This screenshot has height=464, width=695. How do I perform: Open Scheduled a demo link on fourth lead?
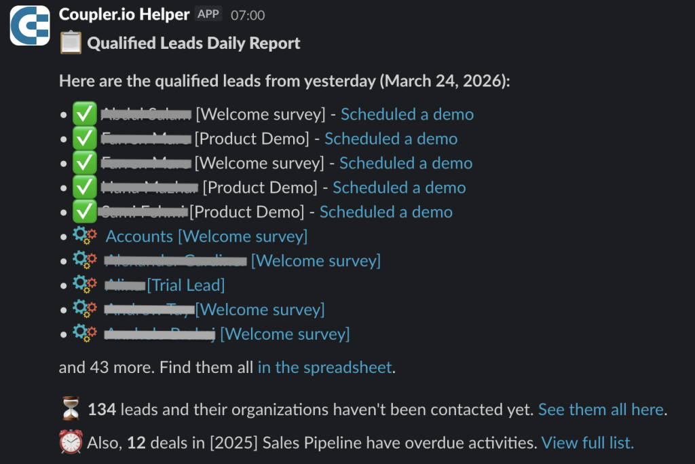pos(399,188)
